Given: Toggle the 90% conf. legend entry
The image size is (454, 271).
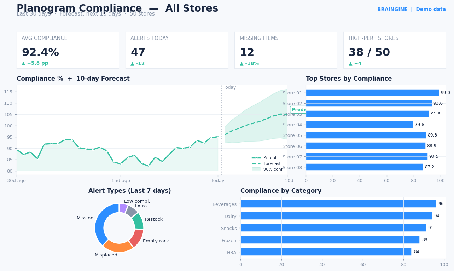Looking at the screenshot, I should pyautogui.click(x=268, y=169).
